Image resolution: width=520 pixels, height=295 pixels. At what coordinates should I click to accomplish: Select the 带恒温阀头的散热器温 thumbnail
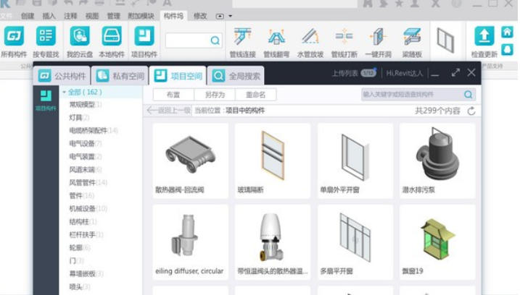tap(273, 242)
